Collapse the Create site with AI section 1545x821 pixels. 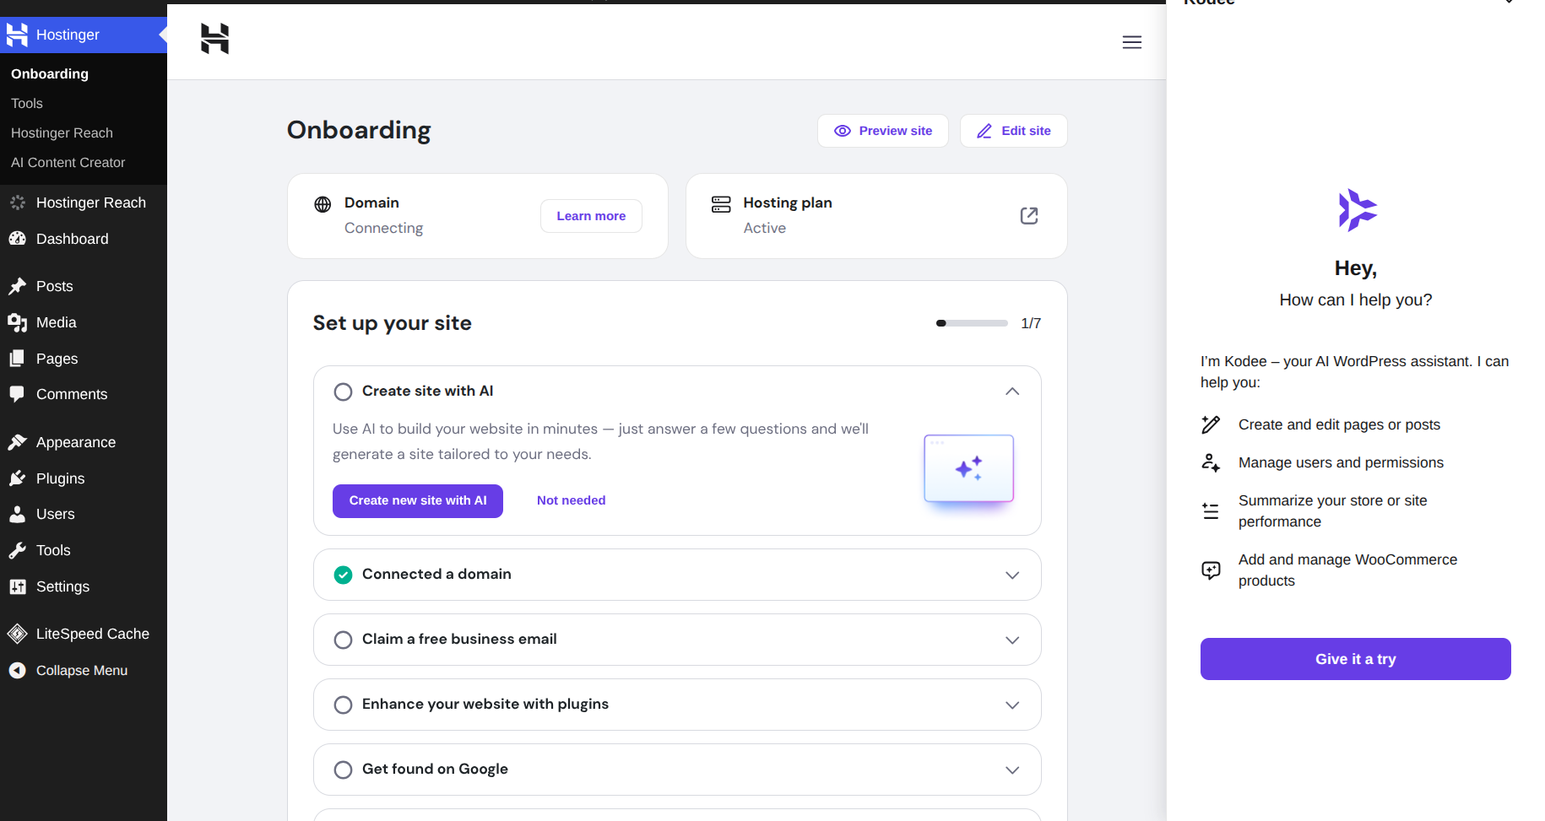(x=1012, y=392)
